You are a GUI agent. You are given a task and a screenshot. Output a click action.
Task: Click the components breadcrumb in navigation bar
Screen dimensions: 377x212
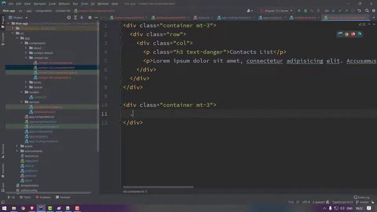point(43,11)
